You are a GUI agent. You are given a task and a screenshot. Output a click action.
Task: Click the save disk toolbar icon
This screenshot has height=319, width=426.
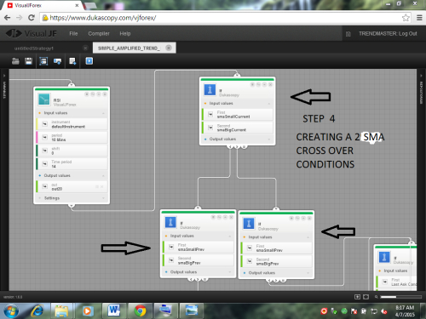tap(29, 61)
